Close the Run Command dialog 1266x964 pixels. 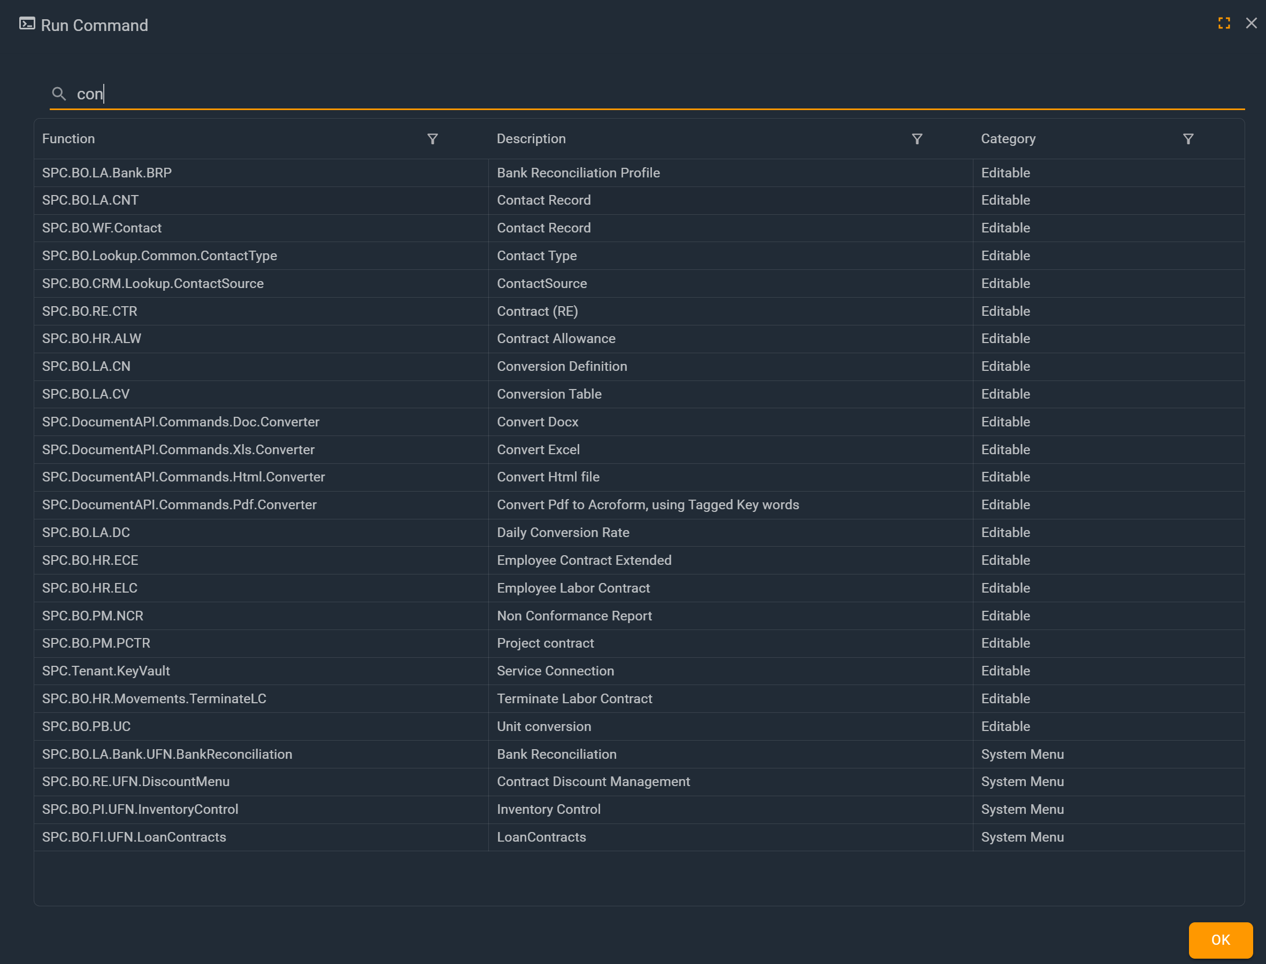(1252, 23)
